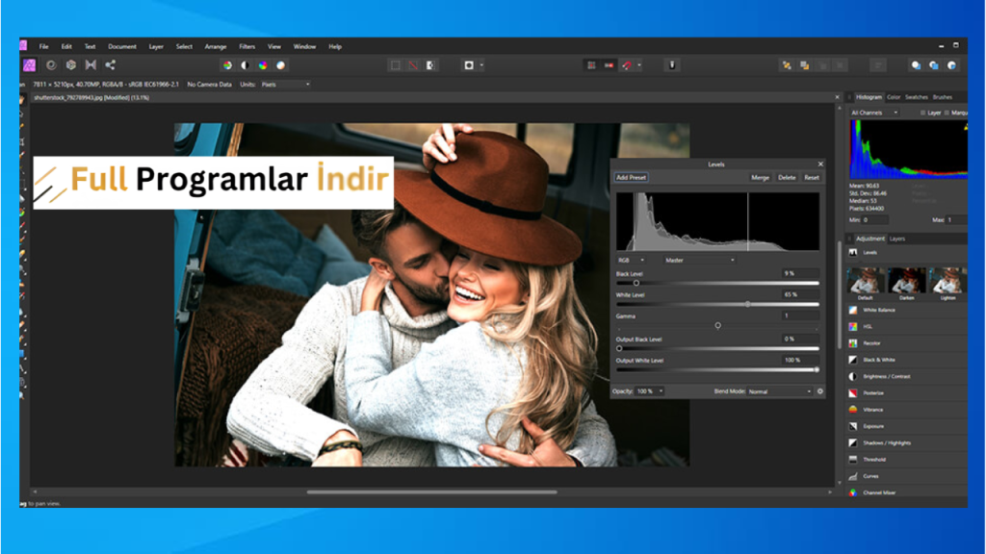This screenshot has width=986, height=554.
Task: Click the Export Persona share icon
Action: click(110, 64)
